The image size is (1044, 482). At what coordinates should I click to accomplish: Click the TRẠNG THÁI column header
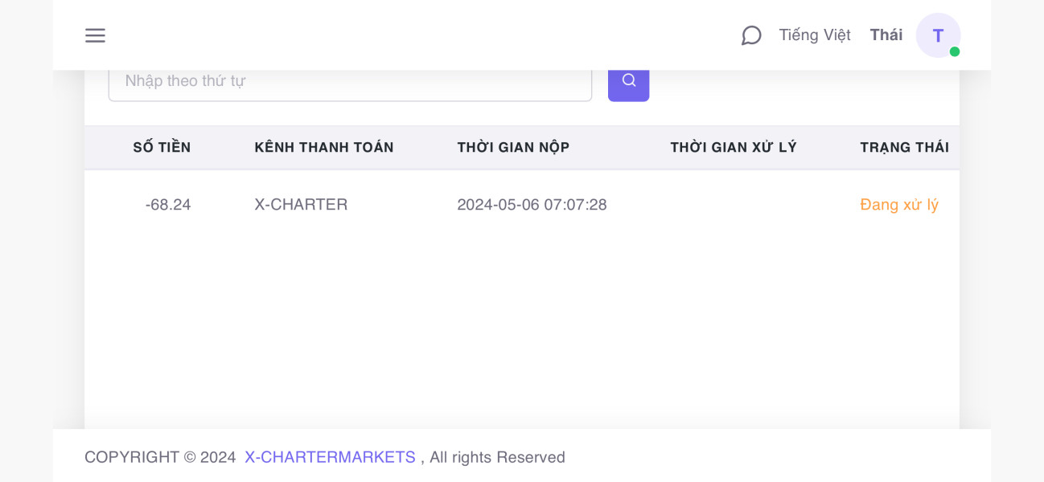click(x=904, y=147)
